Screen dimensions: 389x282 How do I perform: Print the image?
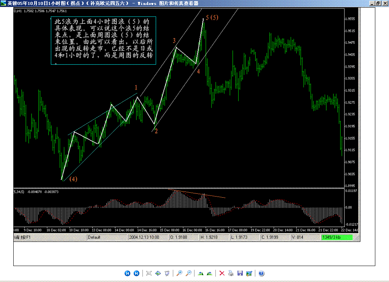(x=231, y=273)
